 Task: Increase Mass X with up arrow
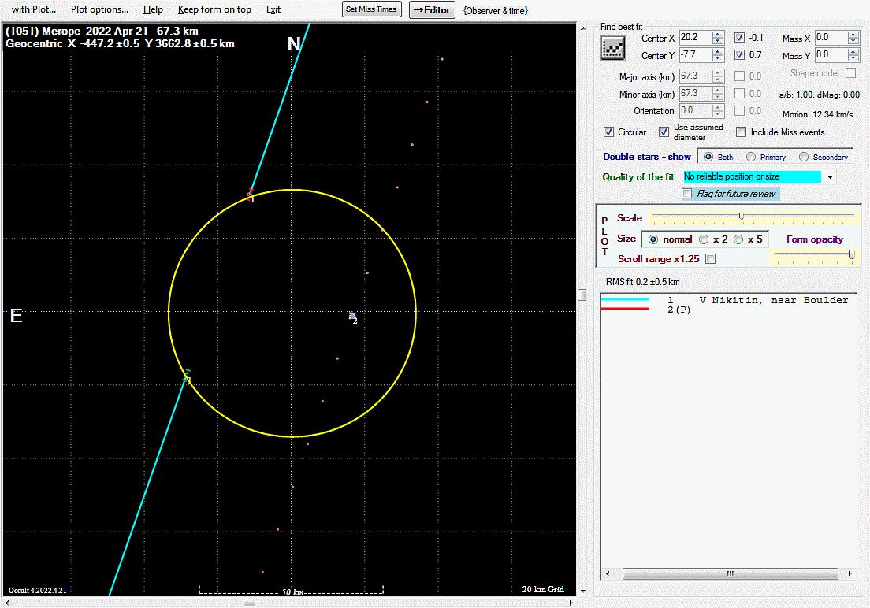pyautogui.click(x=854, y=35)
